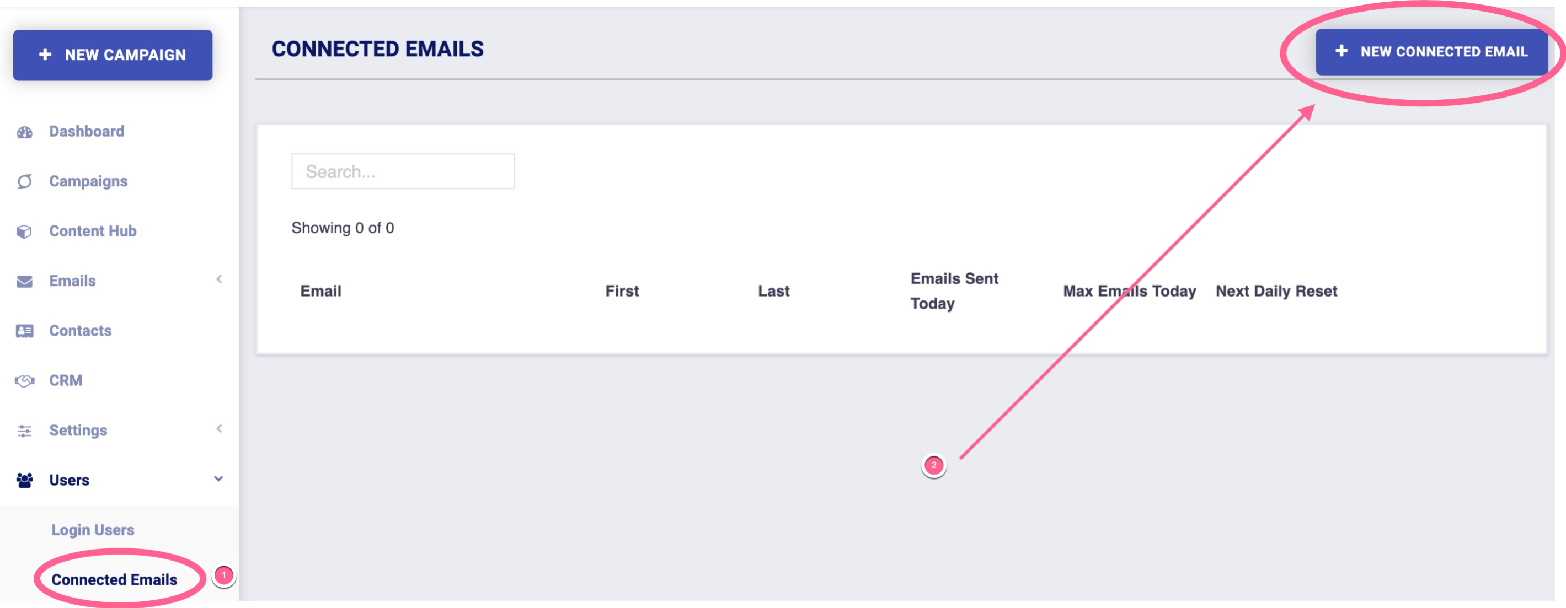Click the Settings sliders icon
1566x608 pixels.
tap(24, 431)
